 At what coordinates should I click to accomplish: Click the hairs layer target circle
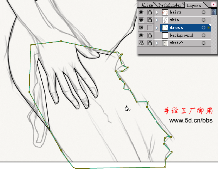pyautogui.click(x=203, y=12)
